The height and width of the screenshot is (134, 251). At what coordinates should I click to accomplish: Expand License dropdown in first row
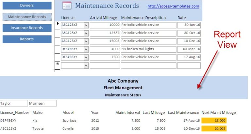pyautogui.click(x=86, y=25)
